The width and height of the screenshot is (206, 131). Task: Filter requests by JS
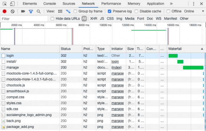pyautogui.click(x=102, y=19)
